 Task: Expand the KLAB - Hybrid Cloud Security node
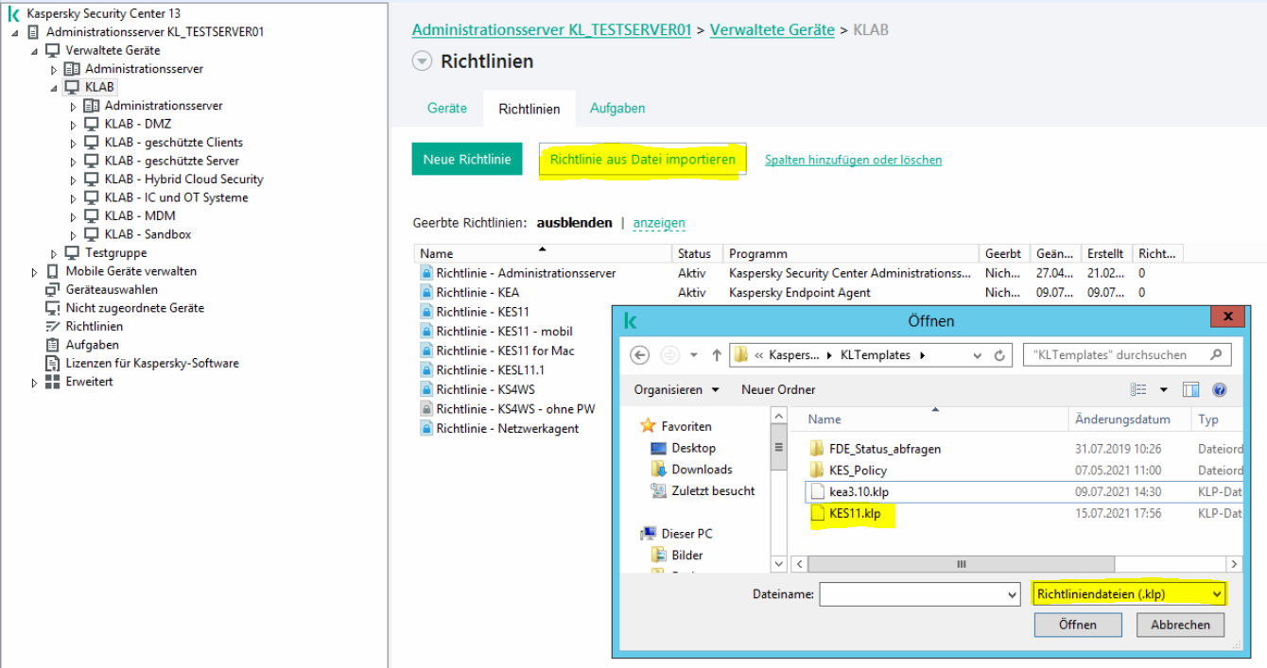[x=74, y=180]
